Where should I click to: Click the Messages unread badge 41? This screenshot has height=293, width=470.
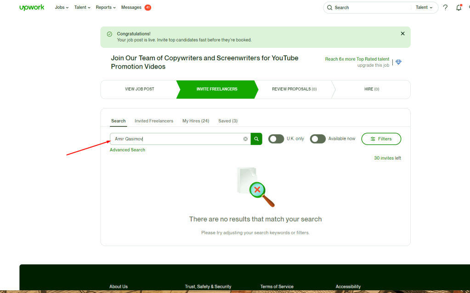148,7
